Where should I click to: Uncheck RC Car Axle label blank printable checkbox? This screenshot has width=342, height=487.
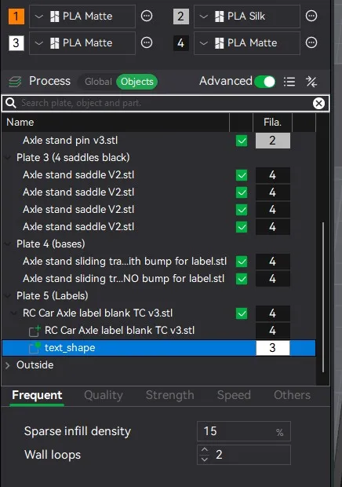pyautogui.click(x=242, y=313)
